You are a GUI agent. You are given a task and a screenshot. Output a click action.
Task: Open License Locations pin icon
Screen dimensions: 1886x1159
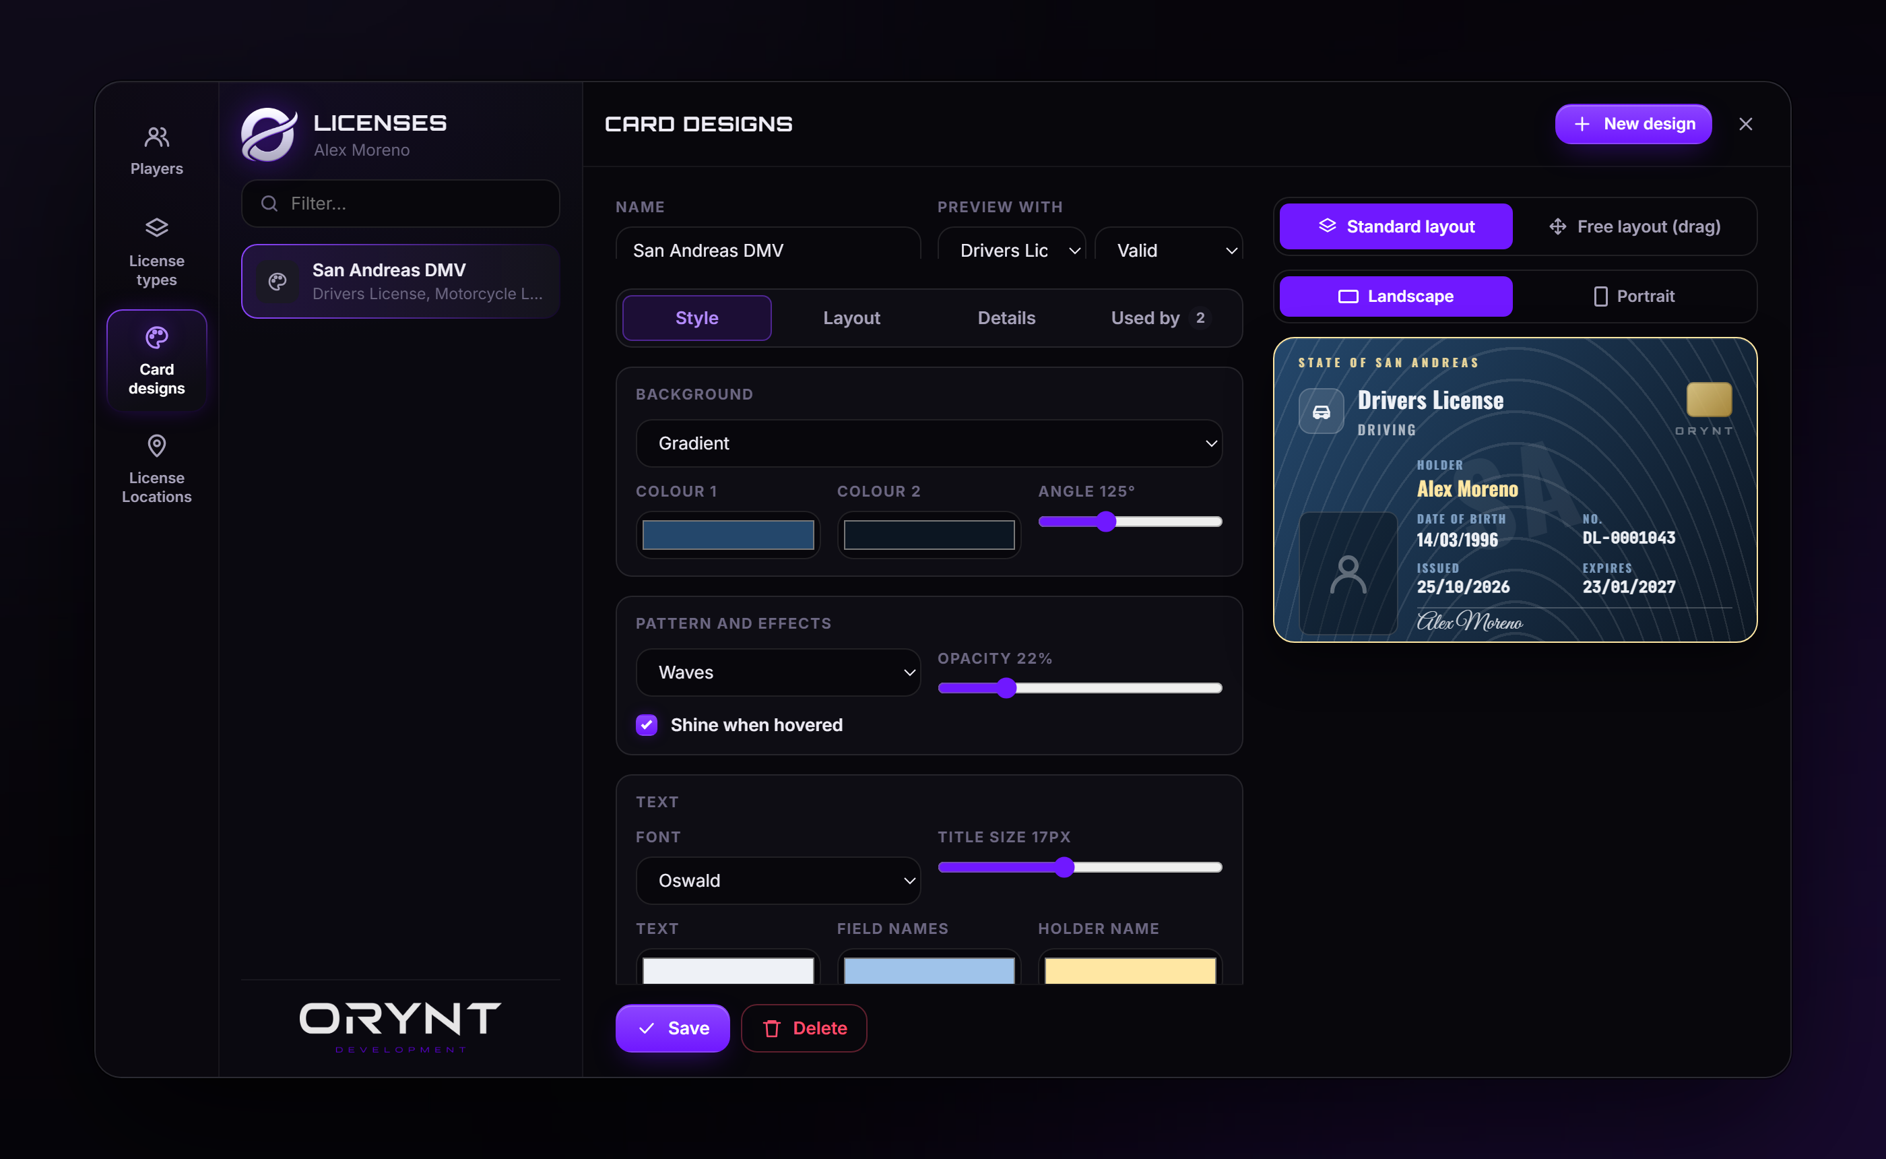pos(156,445)
